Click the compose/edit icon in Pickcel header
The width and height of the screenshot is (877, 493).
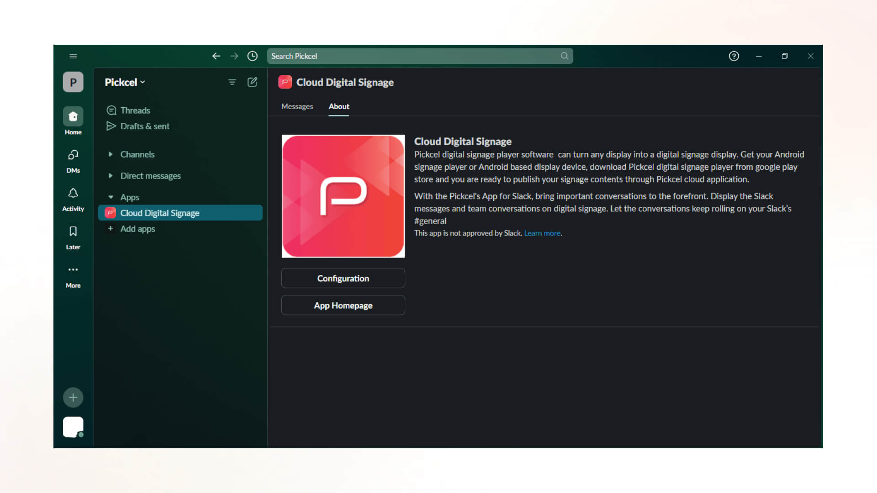(252, 82)
